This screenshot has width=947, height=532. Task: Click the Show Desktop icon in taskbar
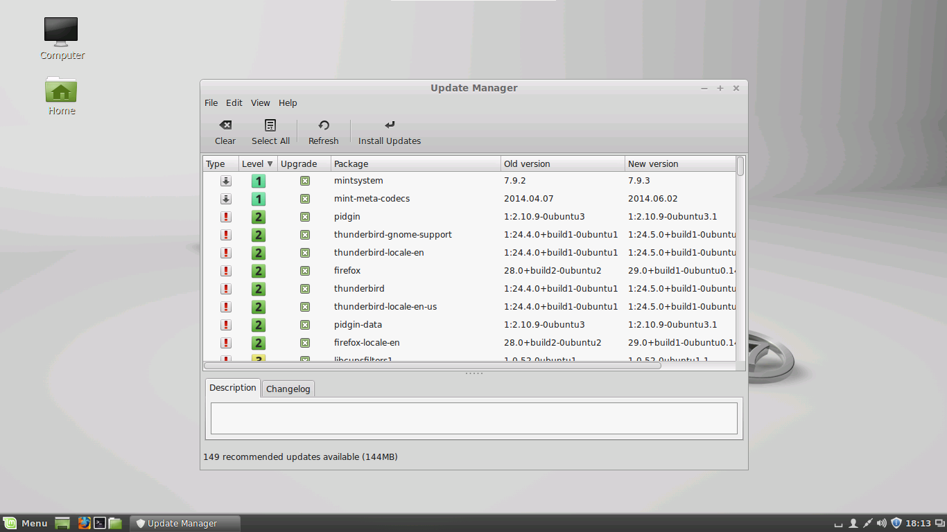click(62, 524)
